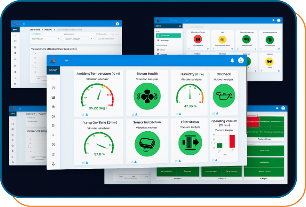
Task: Click the green bar in Operating Vacuum chart
Action: (220, 145)
